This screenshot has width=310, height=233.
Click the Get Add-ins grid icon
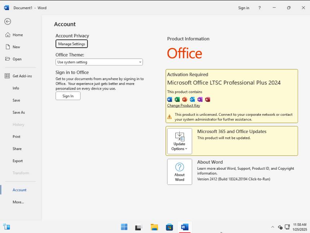click(x=7, y=76)
